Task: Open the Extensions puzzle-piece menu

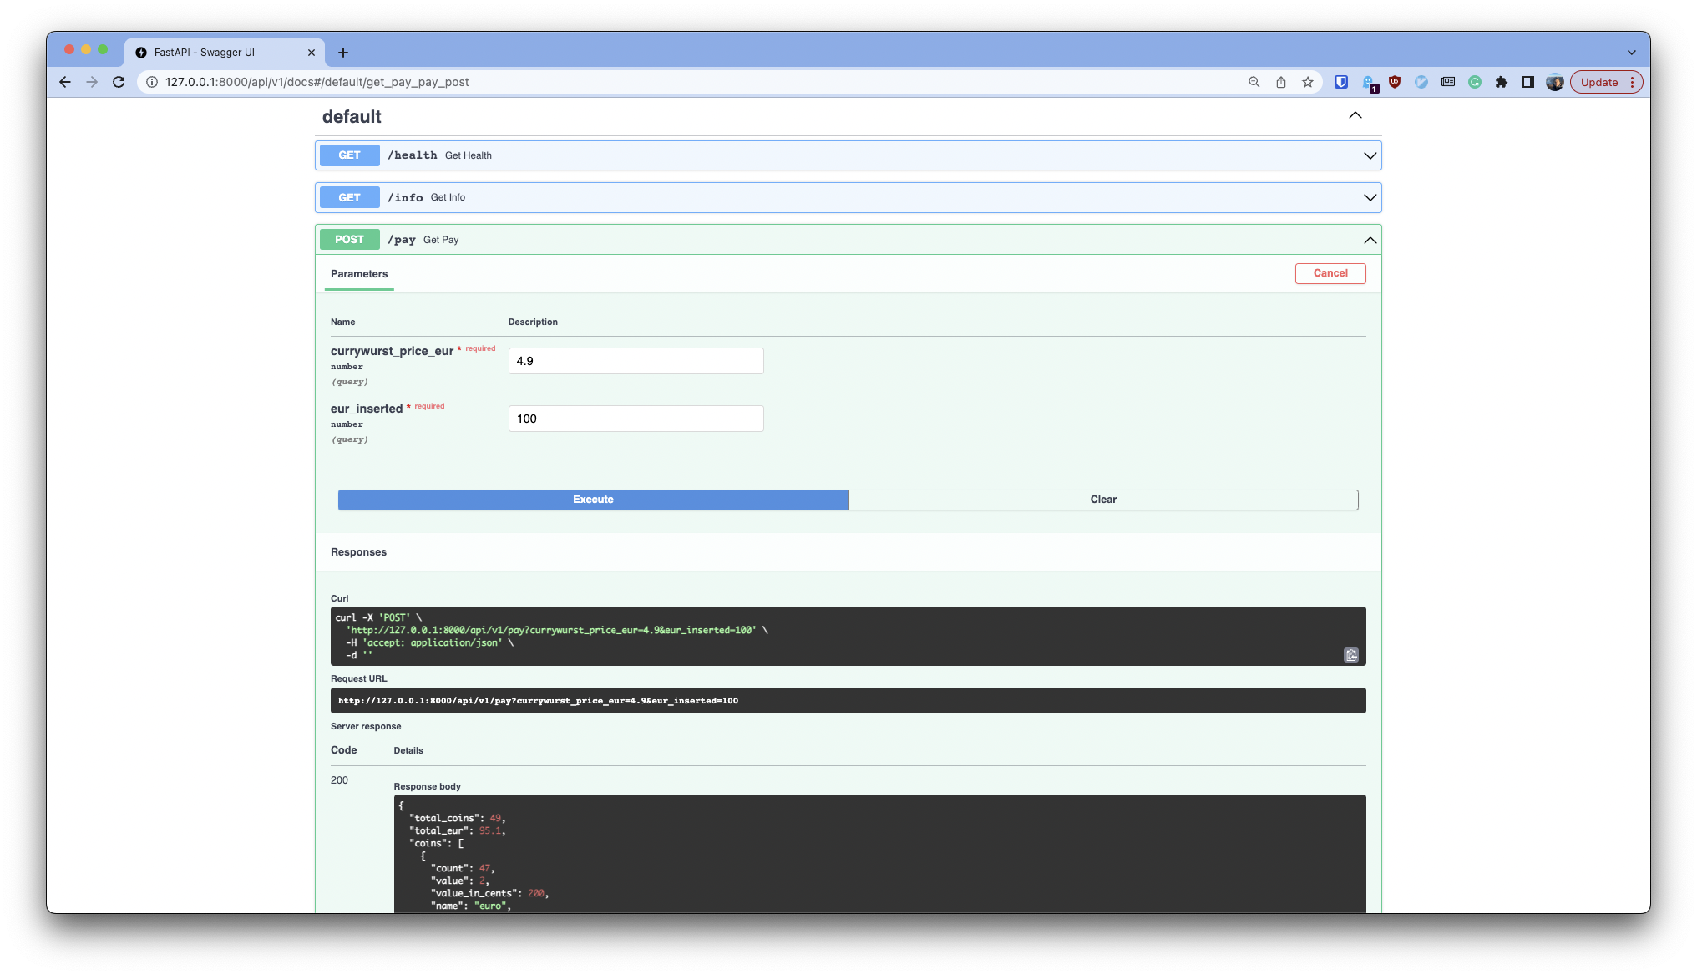Action: (x=1502, y=82)
